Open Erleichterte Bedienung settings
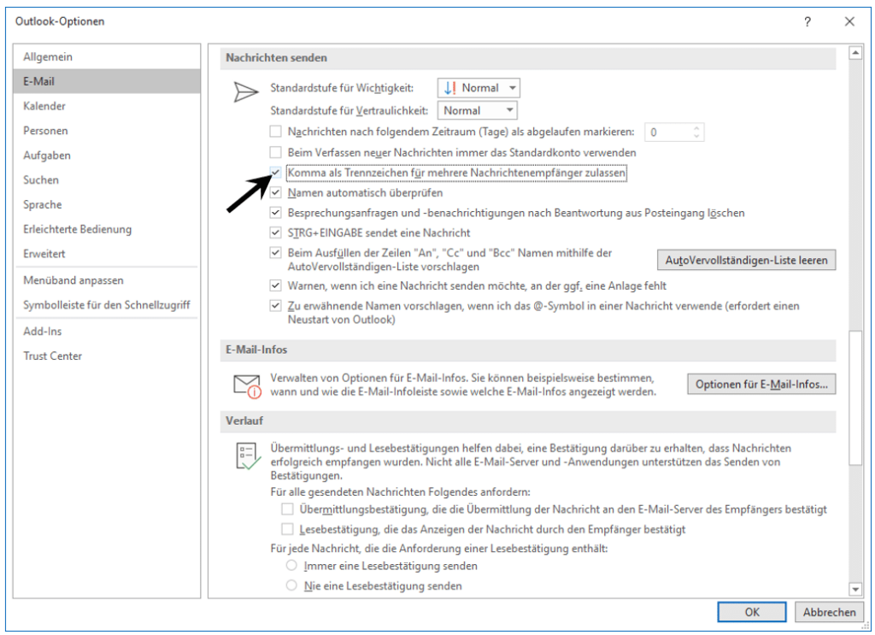Image resolution: width=875 pixels, height=635 pixels. click(x=106, y=229)
